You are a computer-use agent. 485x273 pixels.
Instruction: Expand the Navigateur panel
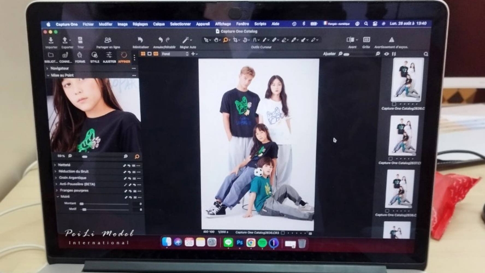point(48,68)
